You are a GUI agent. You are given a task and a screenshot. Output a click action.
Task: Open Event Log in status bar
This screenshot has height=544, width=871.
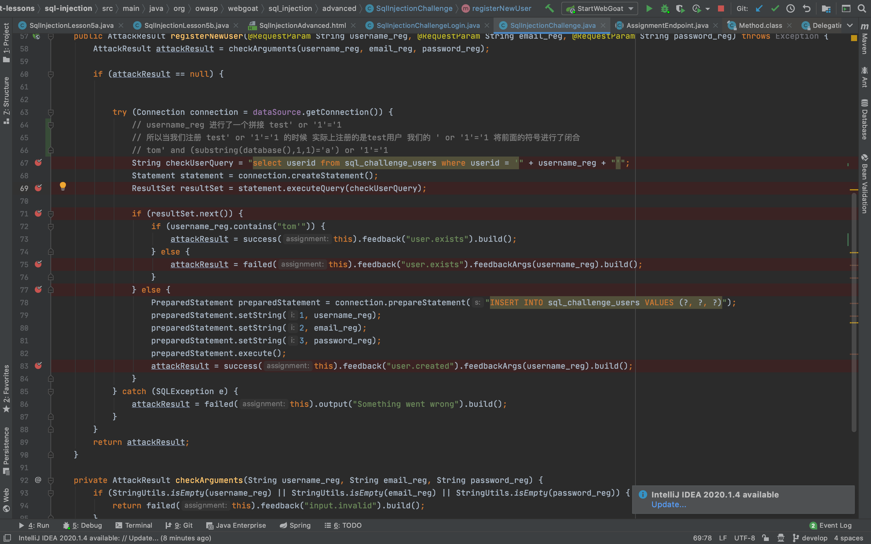tap(831, 525)
